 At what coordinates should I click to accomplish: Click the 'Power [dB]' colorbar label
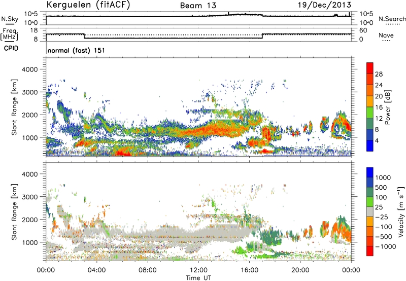click(x=387, y=107)
